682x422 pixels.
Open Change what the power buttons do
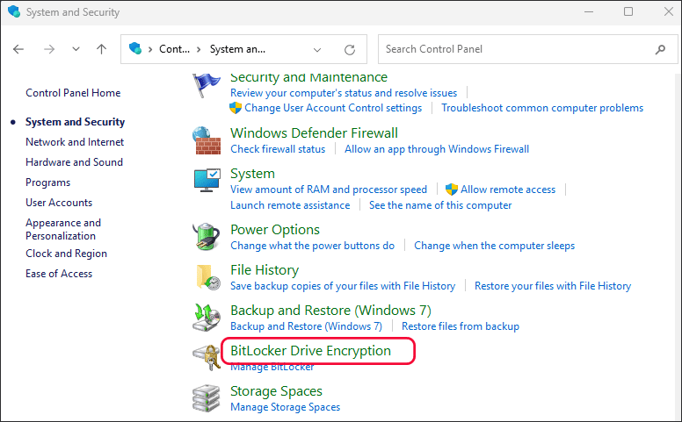(x=312, y=246)
